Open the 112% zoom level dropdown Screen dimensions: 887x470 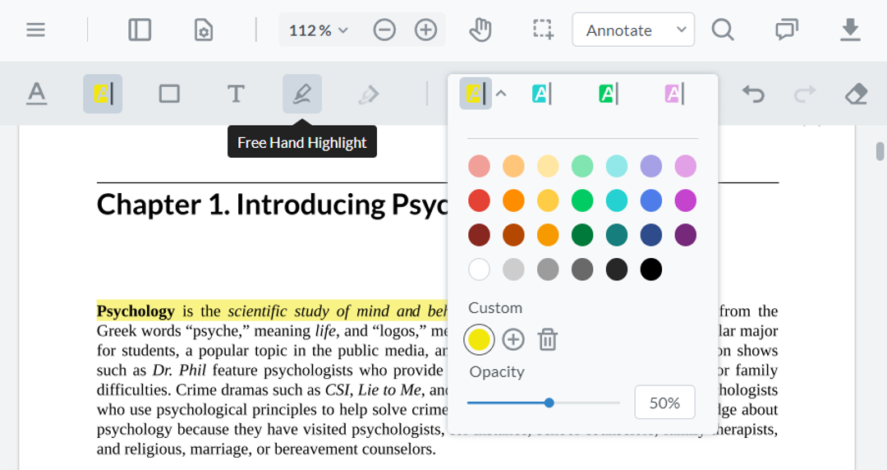tap(319, 30)
